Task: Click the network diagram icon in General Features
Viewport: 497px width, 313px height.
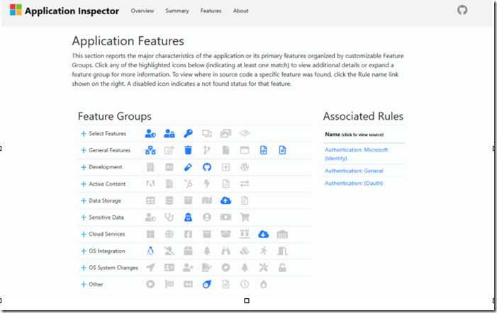Action: [x=150, y=150]
